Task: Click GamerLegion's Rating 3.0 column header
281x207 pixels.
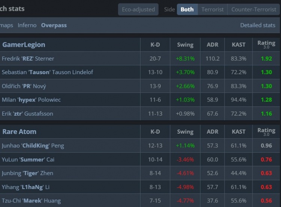Action: [x=266, y=45]
